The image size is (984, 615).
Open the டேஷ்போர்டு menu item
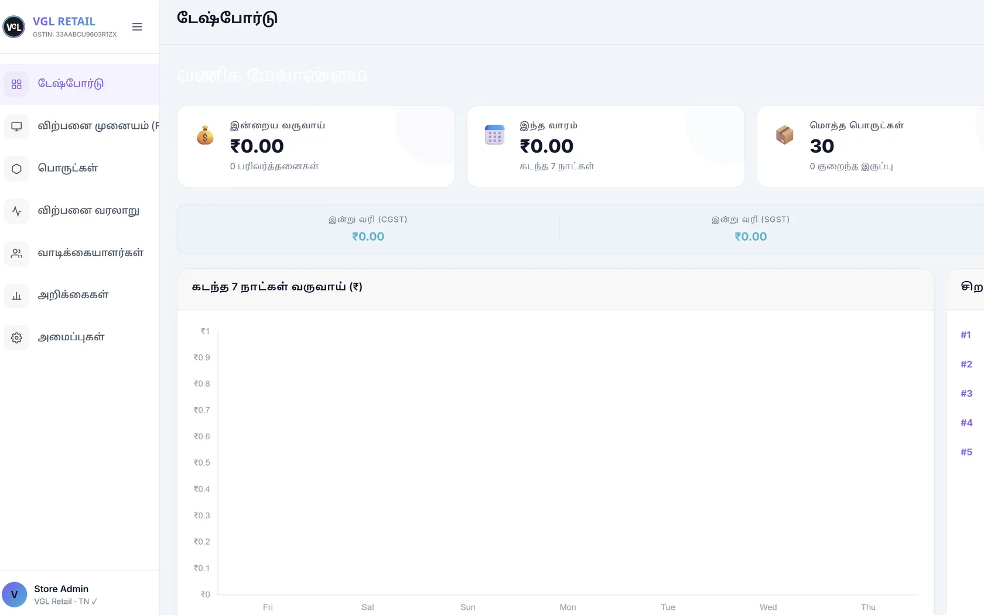[80, 84]
